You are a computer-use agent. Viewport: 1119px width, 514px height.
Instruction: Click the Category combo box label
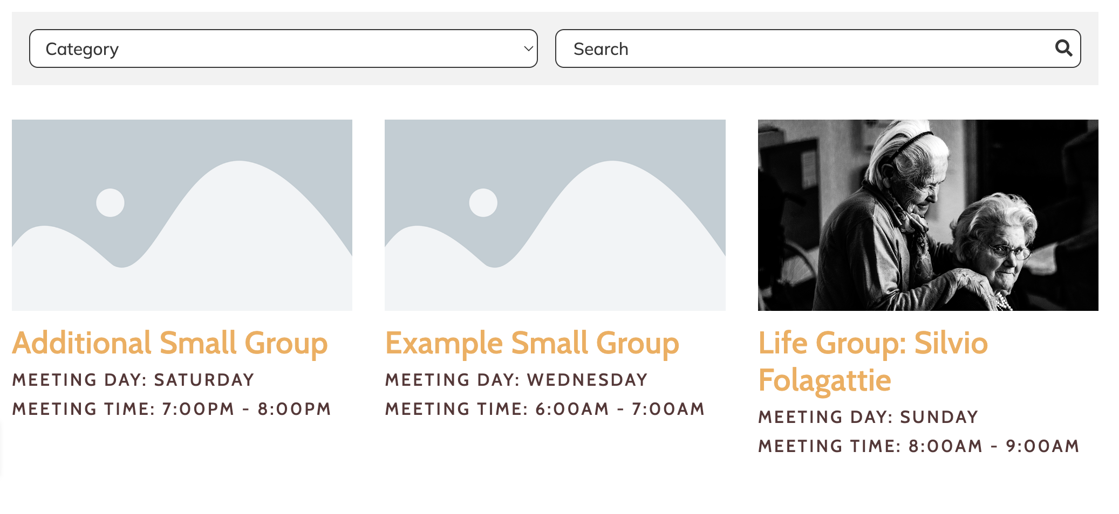tap(82, 48)
